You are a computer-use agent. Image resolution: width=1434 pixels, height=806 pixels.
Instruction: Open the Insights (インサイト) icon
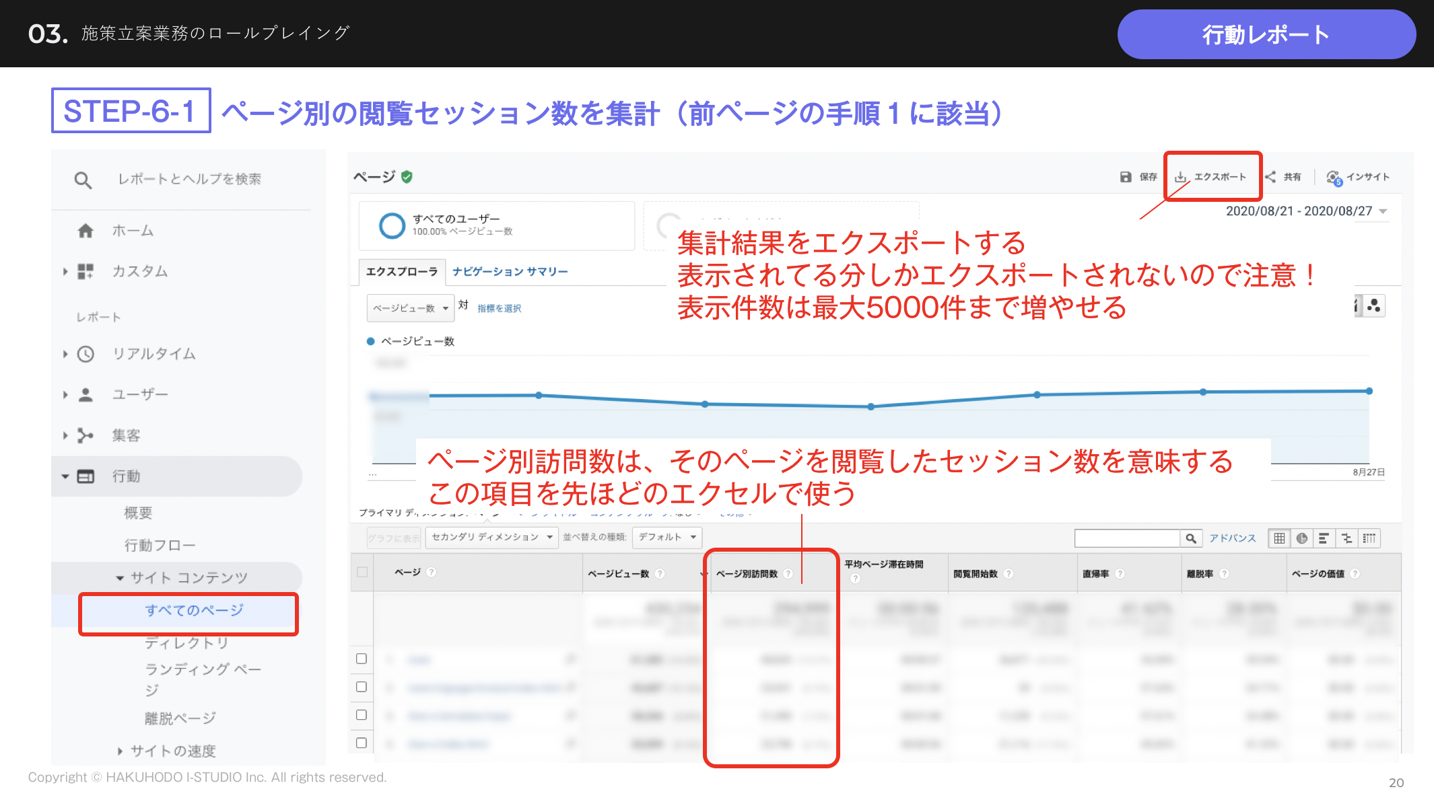click(1334, 178)
